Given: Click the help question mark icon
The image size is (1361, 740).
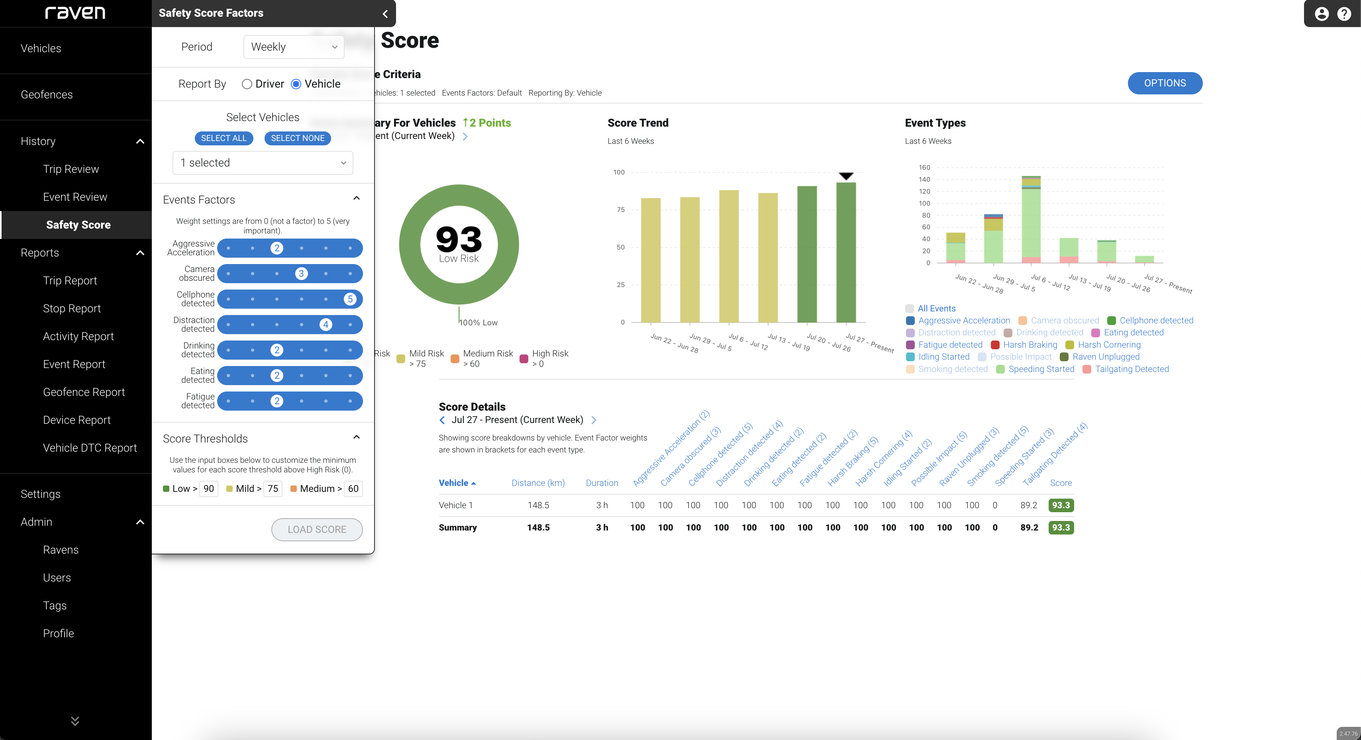Looking at the screenshot, I should (1344, 14).
